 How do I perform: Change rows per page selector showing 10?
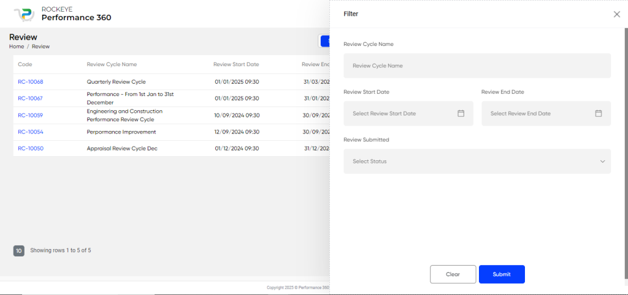pos(19,251)
